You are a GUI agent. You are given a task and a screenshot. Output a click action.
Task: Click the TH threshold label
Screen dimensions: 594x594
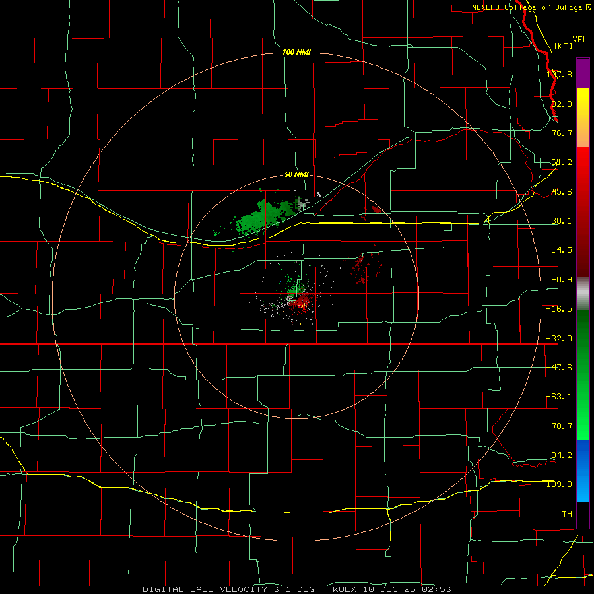pyautogui.click(x=567, y=513)
